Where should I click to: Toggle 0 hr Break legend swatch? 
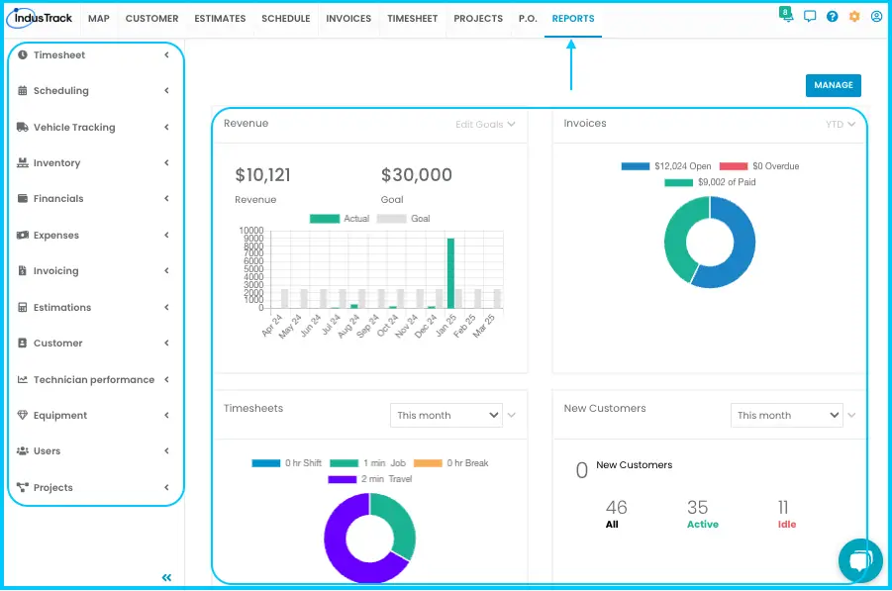(x=428, y=463)
